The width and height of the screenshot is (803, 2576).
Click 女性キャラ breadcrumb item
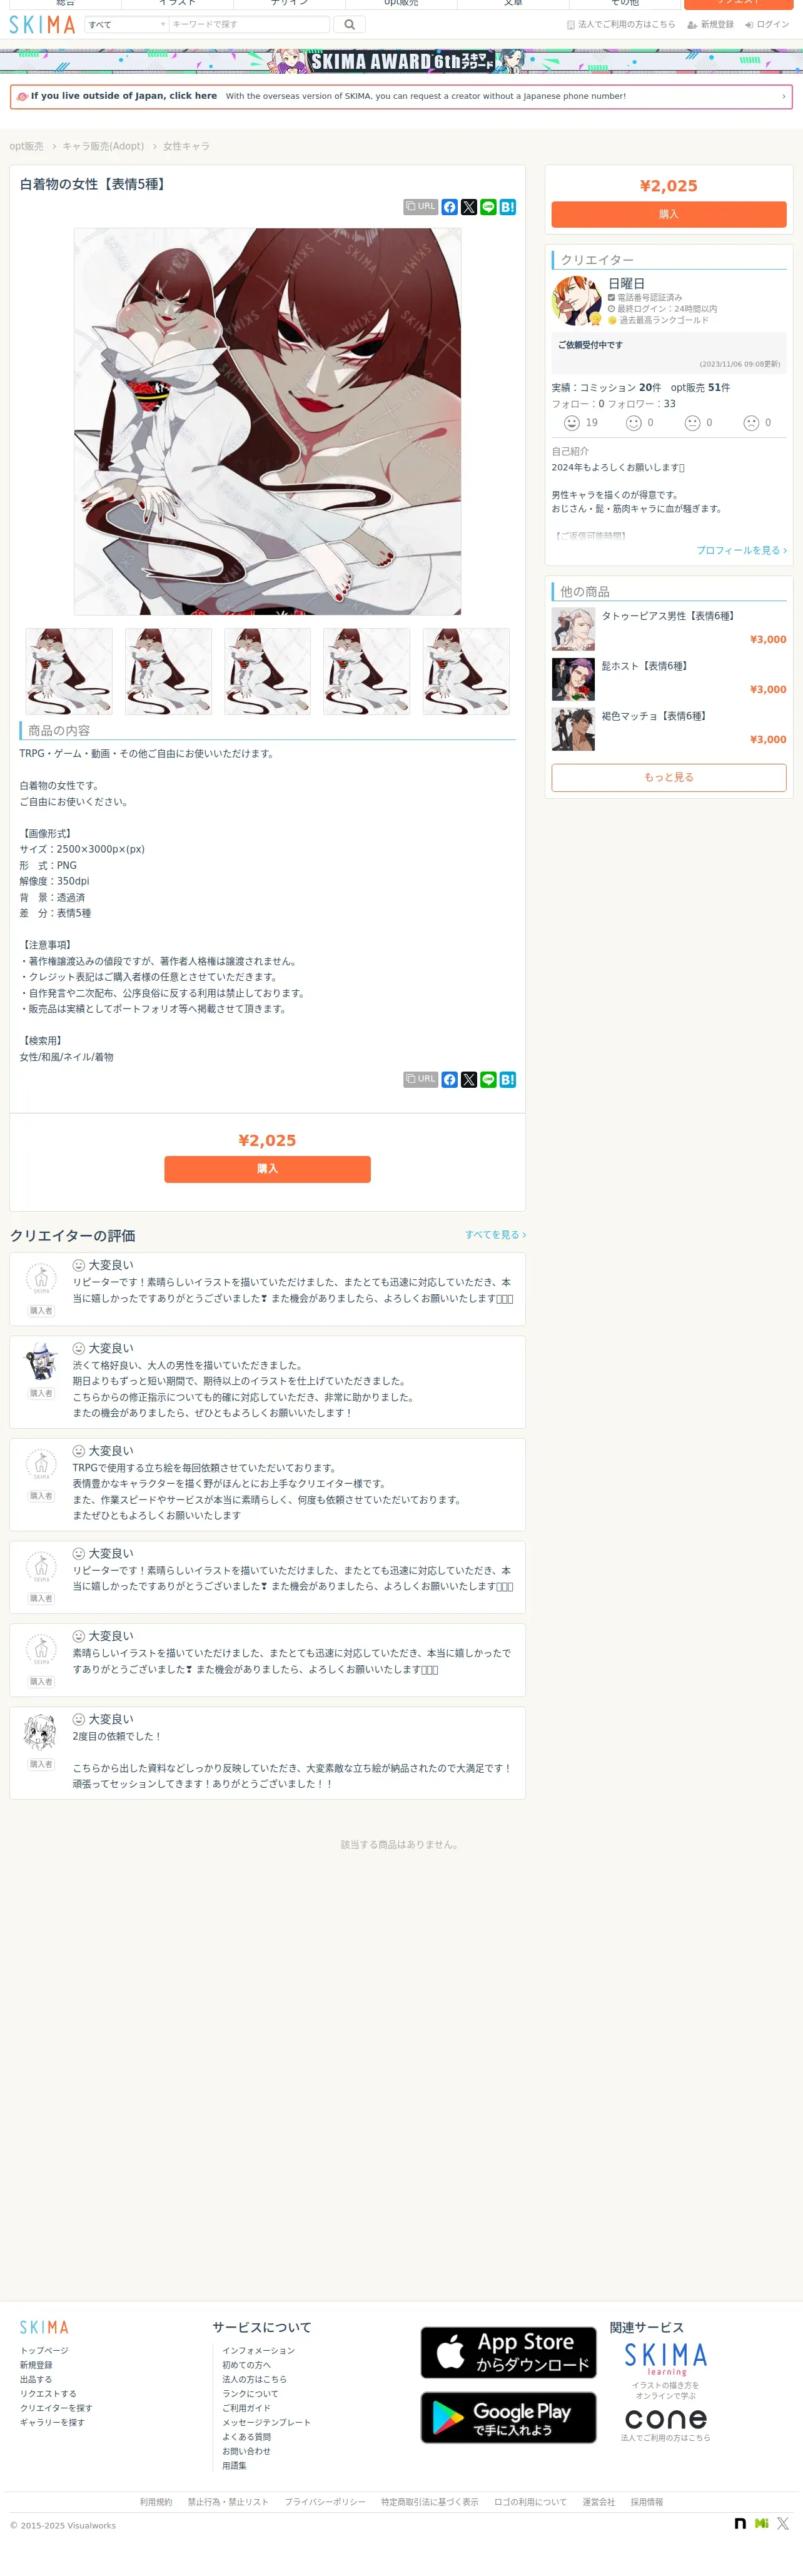(x=186, y=147)
